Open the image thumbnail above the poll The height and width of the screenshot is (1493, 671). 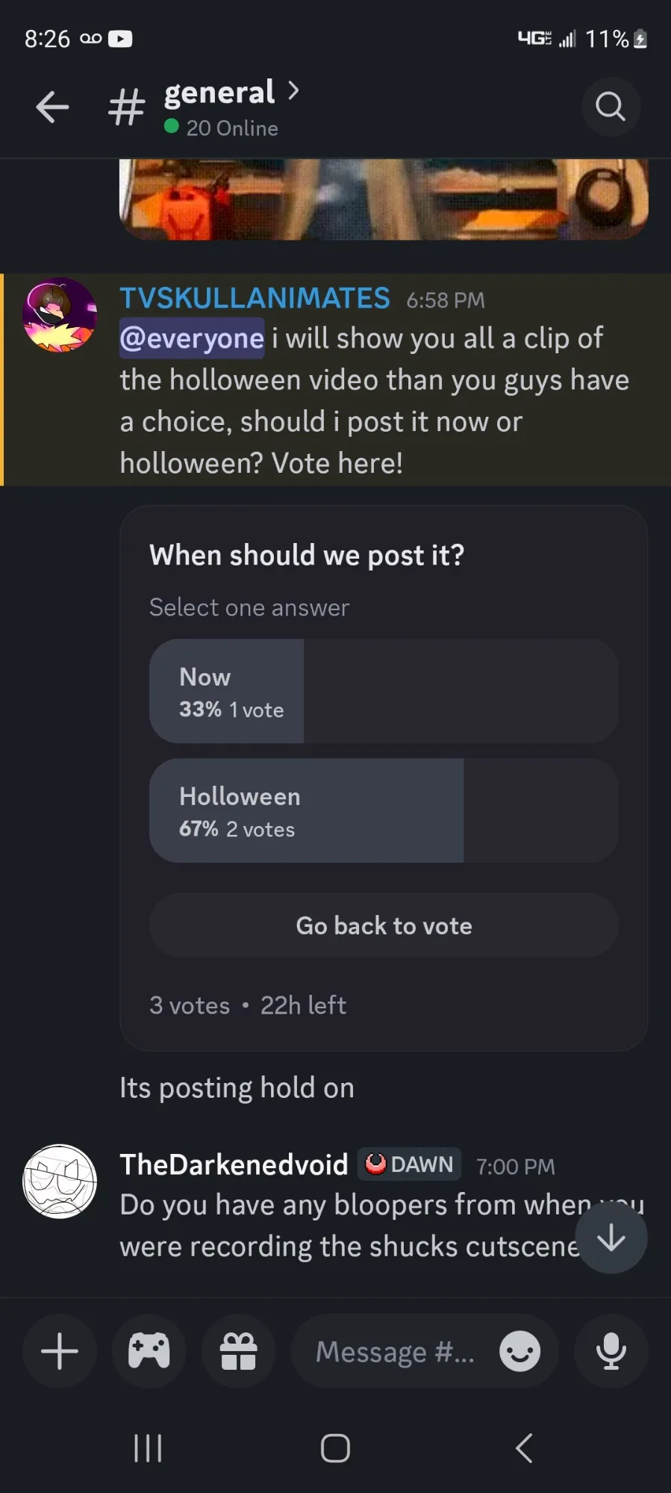pyautogui.click(x=384, y=199)
